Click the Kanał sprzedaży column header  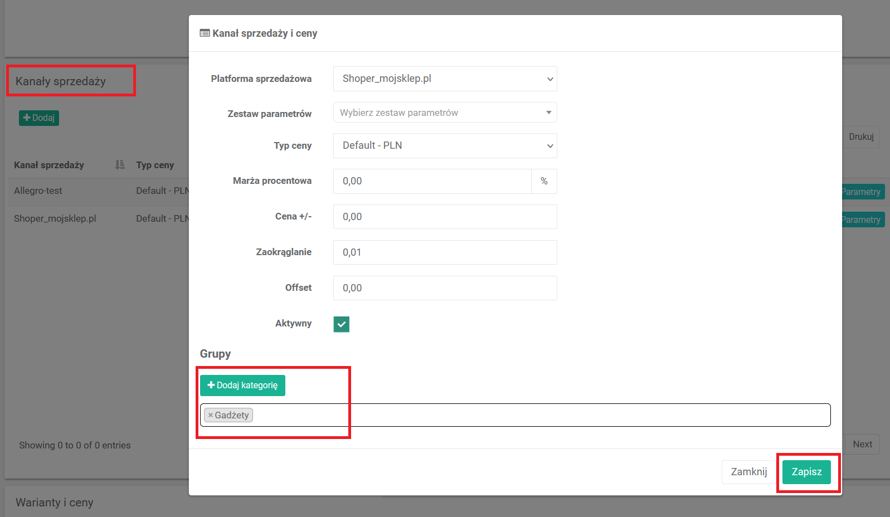49,165
